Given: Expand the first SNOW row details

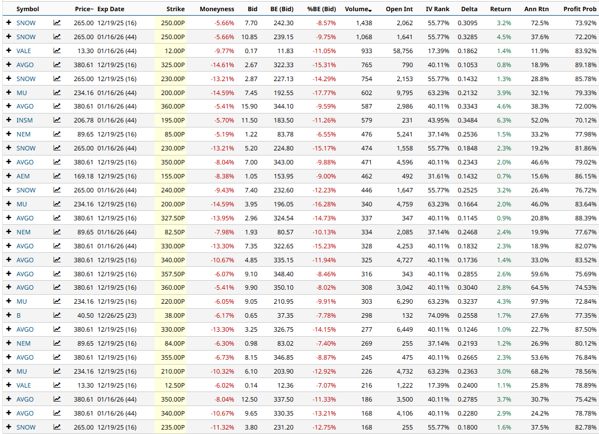Looking at the screenshot, I should point(7,23).
